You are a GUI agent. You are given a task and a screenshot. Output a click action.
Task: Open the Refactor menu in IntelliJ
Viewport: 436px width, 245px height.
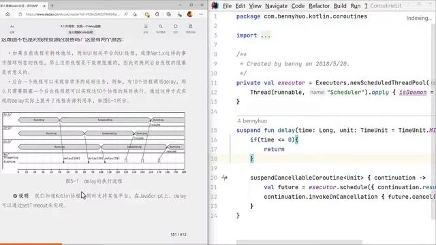coord(320,6)
